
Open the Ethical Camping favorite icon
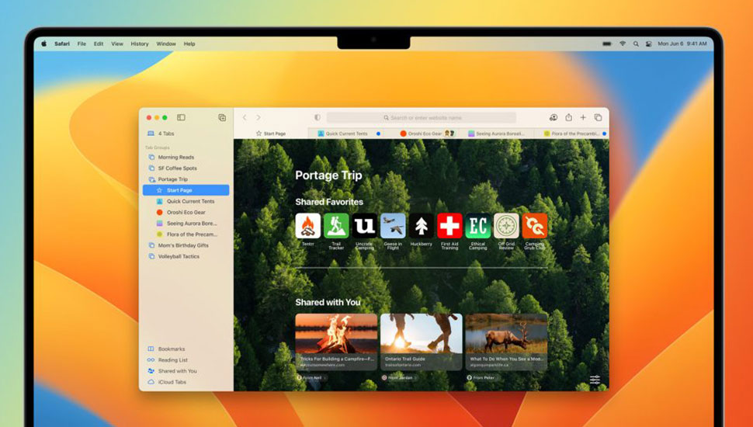point(478,226)
